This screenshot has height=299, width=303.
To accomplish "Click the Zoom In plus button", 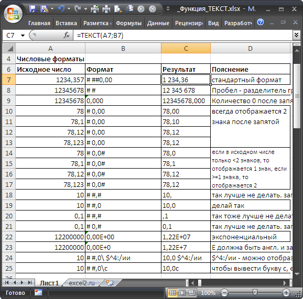I will [x=286, y=293].
